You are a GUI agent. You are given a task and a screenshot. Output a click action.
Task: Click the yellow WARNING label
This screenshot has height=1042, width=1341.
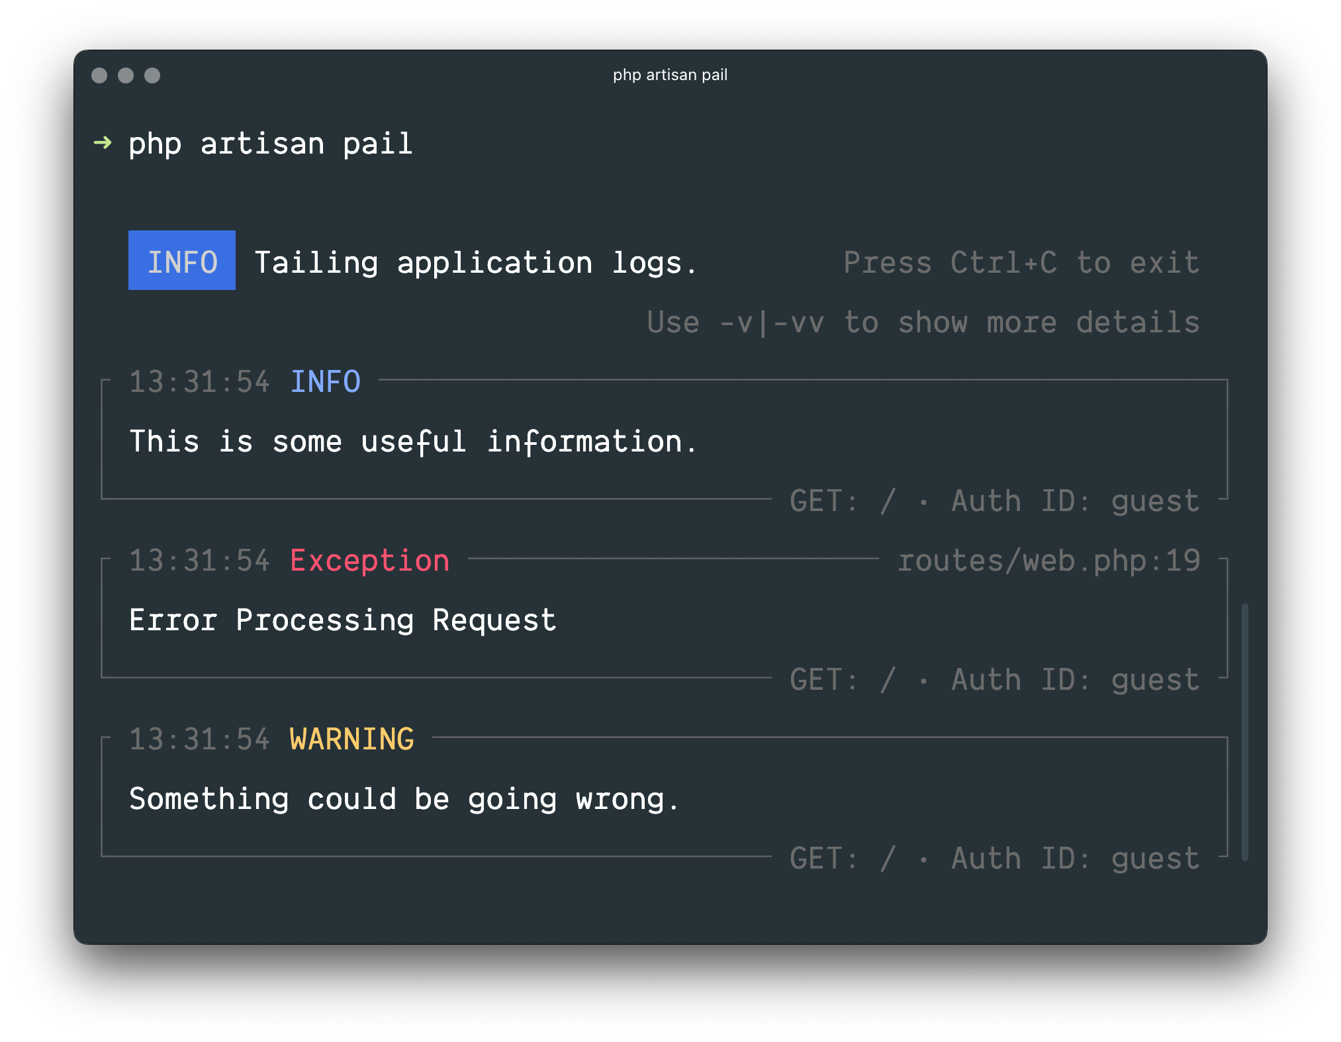pos(351,739)
